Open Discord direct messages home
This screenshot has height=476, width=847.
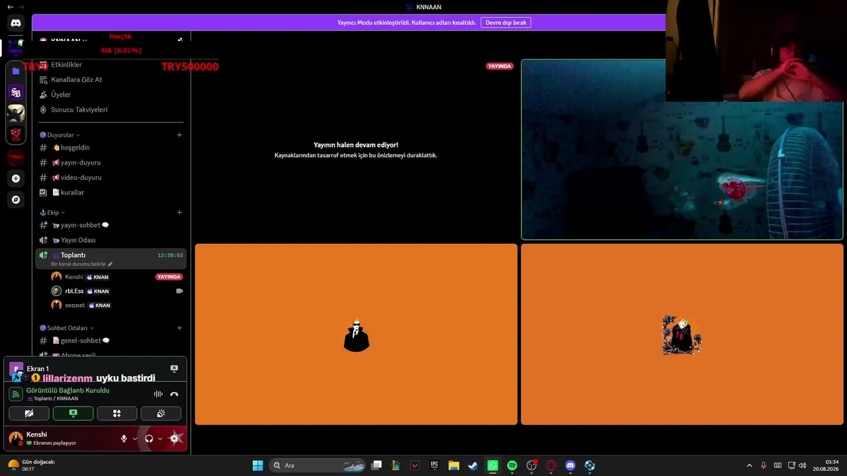tap(16, 23)
